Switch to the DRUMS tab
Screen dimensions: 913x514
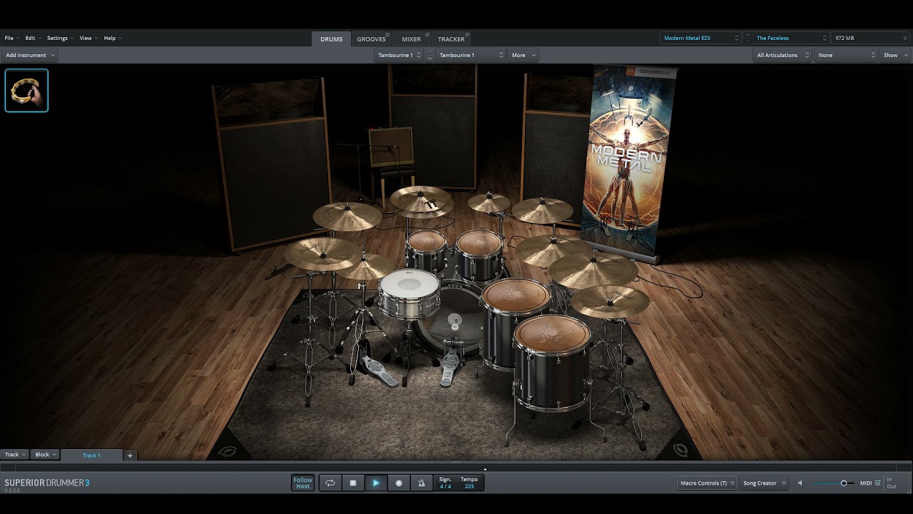(x=331, y=39)
